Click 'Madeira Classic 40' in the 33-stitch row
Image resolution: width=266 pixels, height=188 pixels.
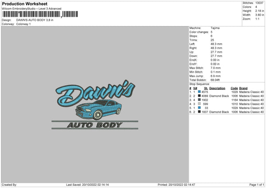pyautogui.click(x=251, y=108)
